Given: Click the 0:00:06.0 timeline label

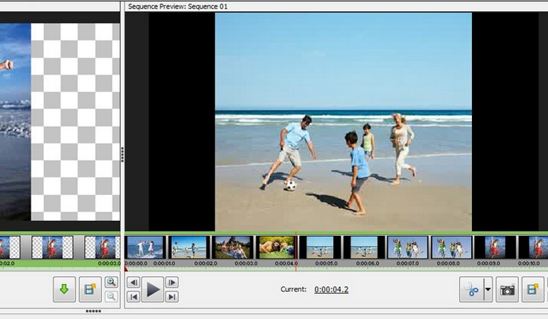Looking at the screenshot, I should (367, 263).
